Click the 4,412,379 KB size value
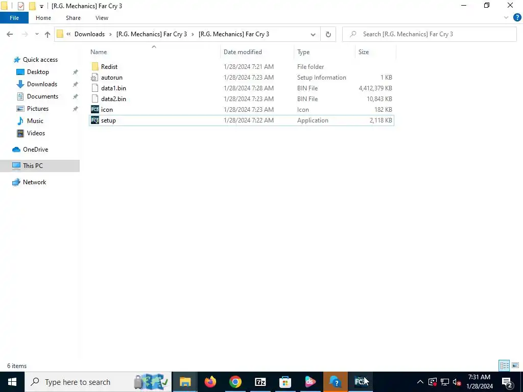This screenshot has width=523, height=392. pyautogui.click(x=375, y=88)
